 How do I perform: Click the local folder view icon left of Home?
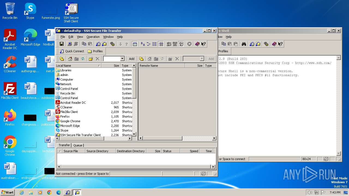[62, 59]
